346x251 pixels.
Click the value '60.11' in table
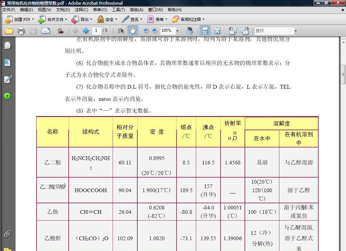(125, 163)
